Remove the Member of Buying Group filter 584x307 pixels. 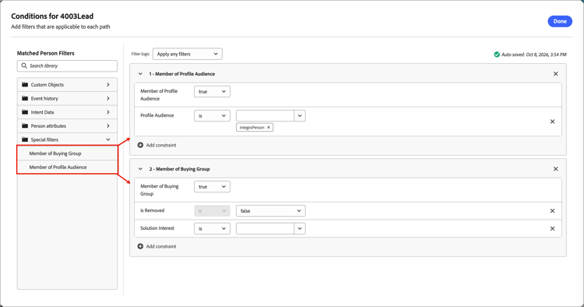(555, 169)
